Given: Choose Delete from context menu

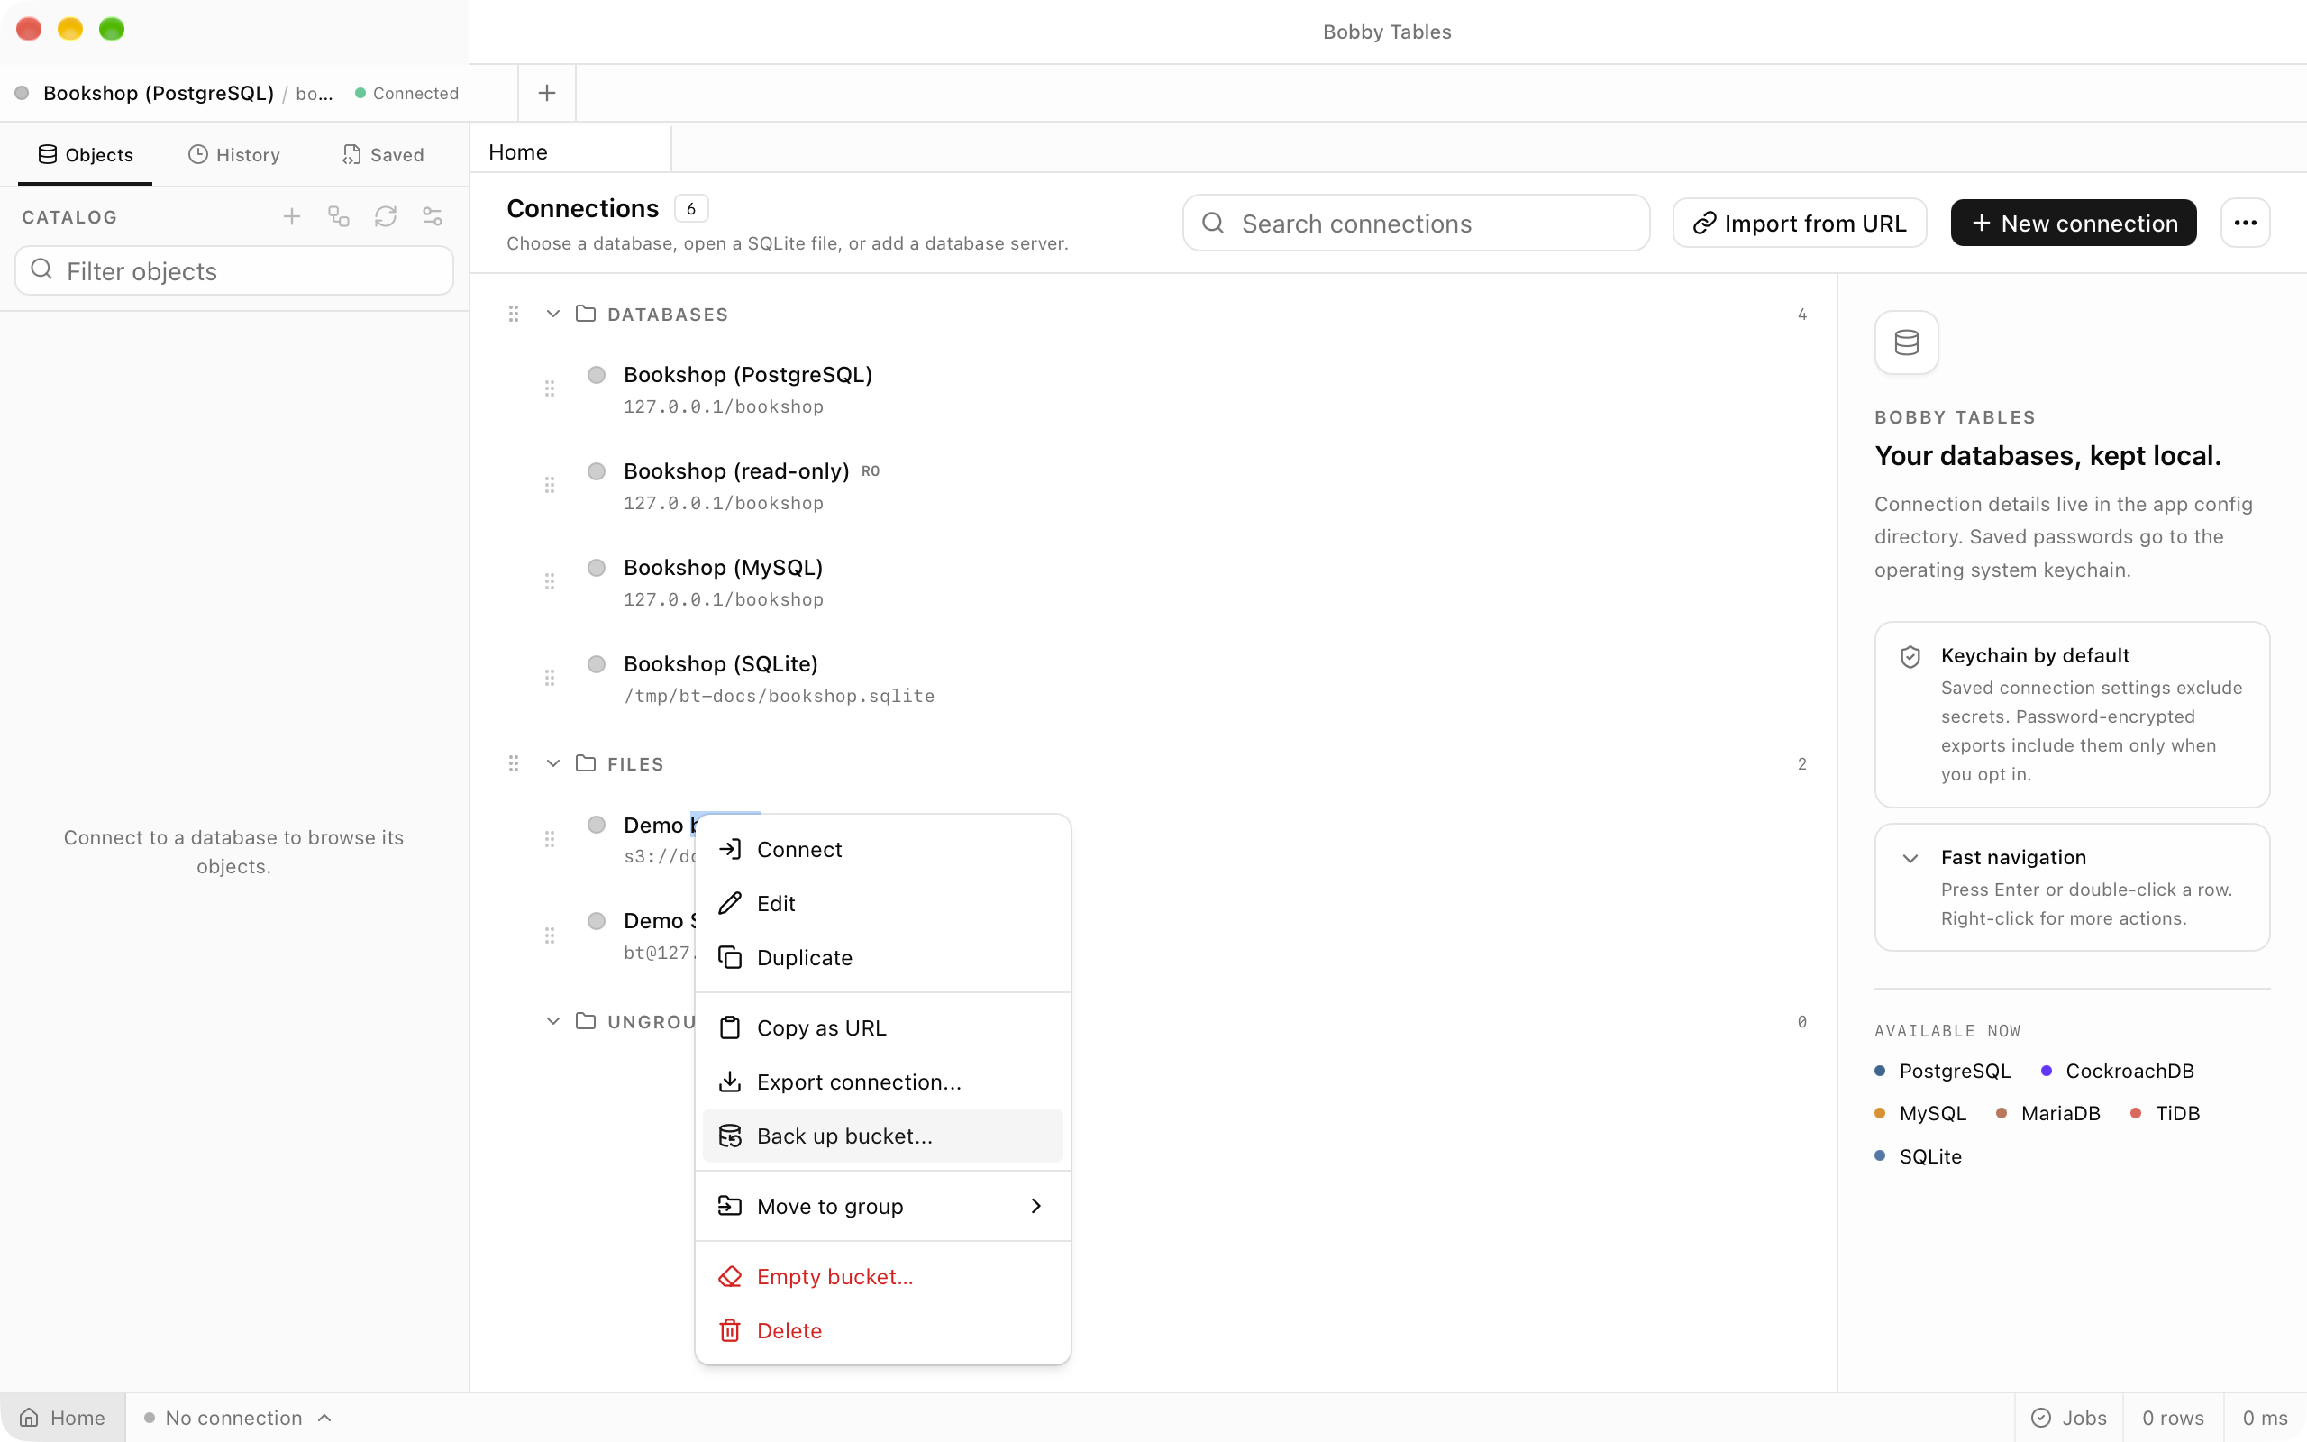Looking at the screenshot, I should (882, 1330).
